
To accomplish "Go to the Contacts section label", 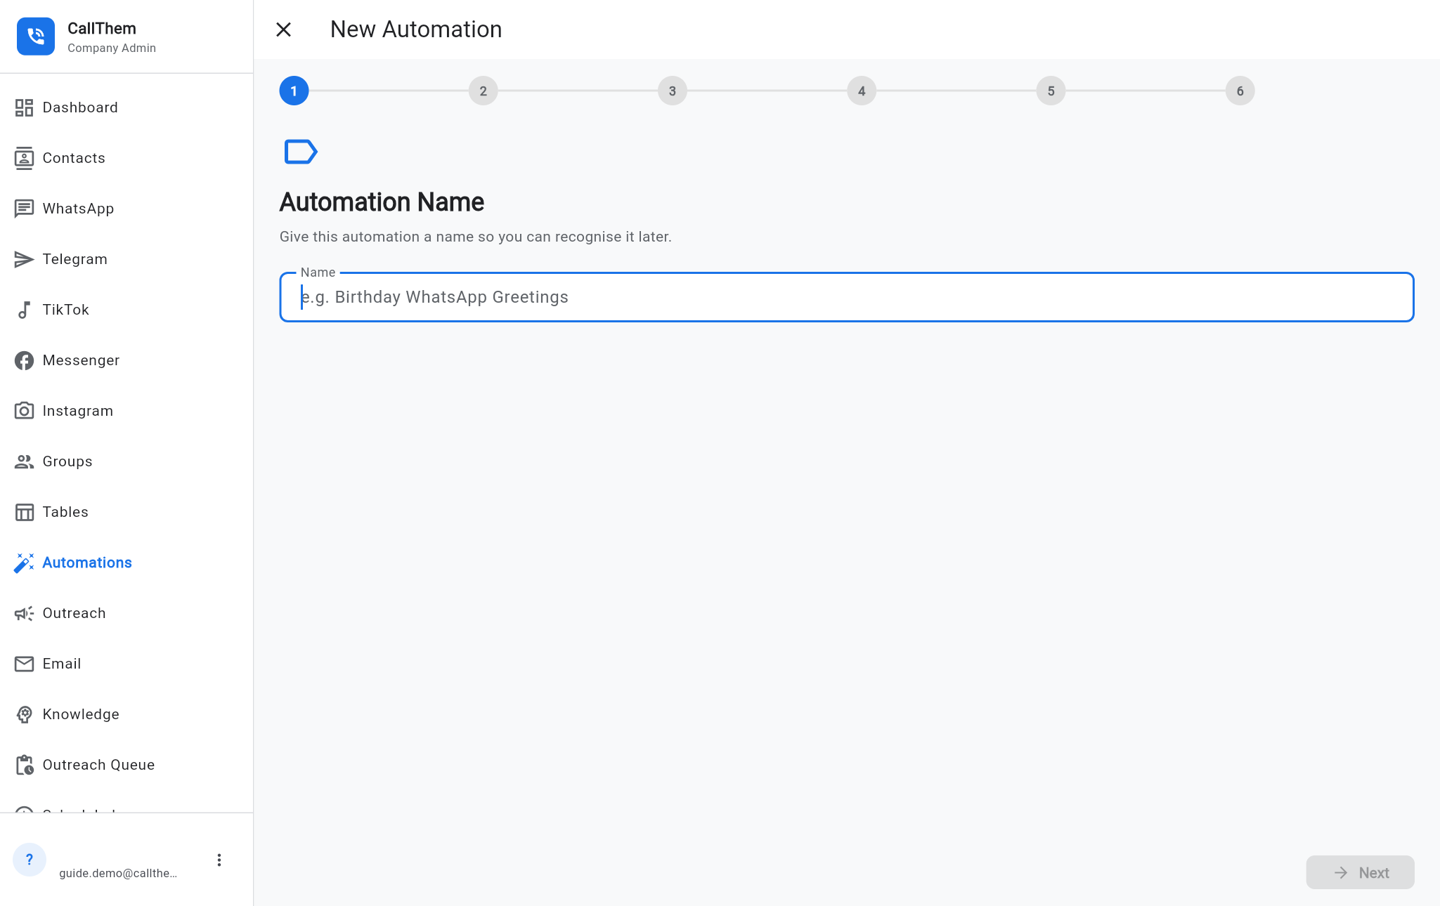I will pos(74,158).
